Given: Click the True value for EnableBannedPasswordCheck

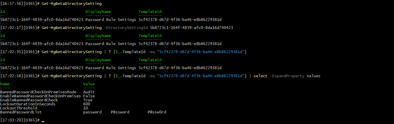Looking at the screenshot, I should click(x=88, y=100).
